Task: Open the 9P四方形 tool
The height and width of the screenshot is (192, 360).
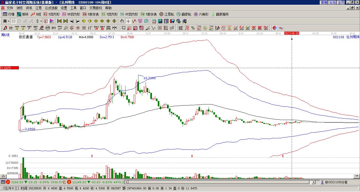Action: point(71,14)
